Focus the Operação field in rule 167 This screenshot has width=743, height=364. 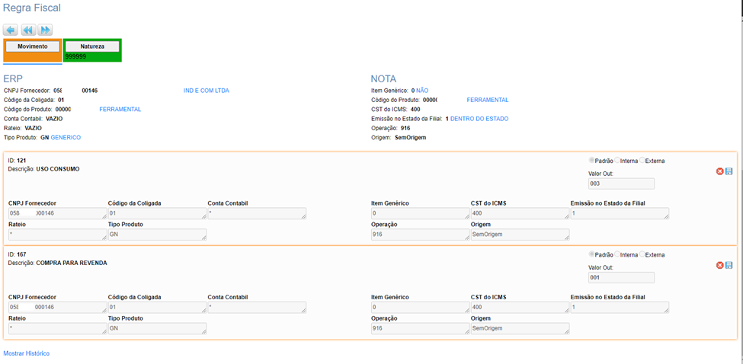[420, 328]
